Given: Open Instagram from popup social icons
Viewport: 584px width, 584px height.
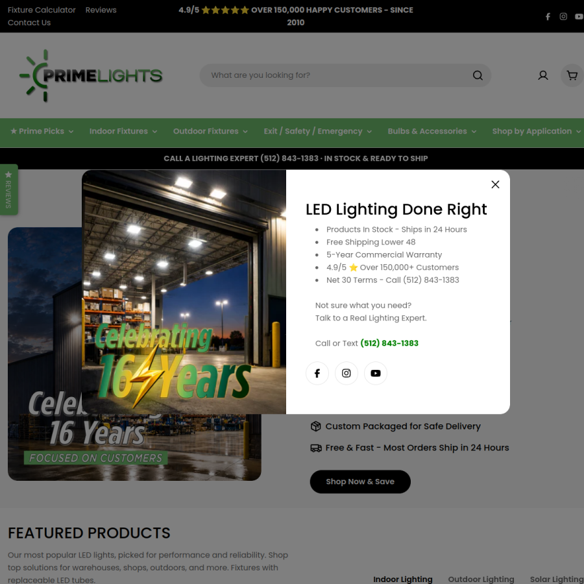Looking at the screenshot, I should coord(347,373).
